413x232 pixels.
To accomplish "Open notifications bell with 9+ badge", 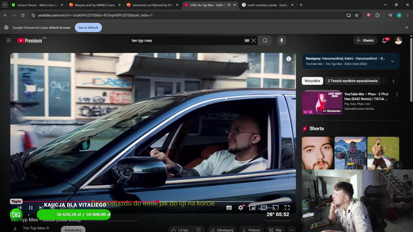I will (x=384, y=41).
